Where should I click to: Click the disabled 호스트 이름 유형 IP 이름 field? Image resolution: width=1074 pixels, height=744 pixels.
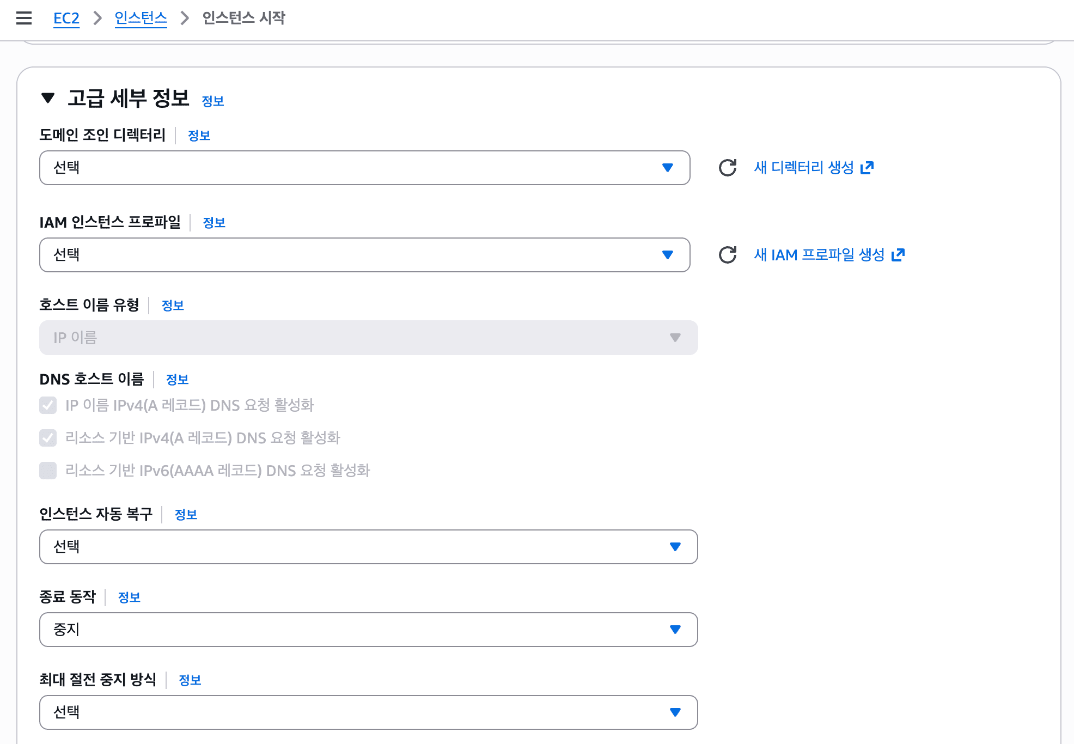tap(368, 338)
